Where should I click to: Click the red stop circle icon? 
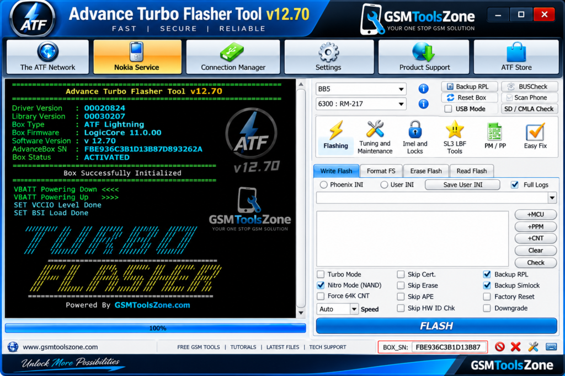500,346
